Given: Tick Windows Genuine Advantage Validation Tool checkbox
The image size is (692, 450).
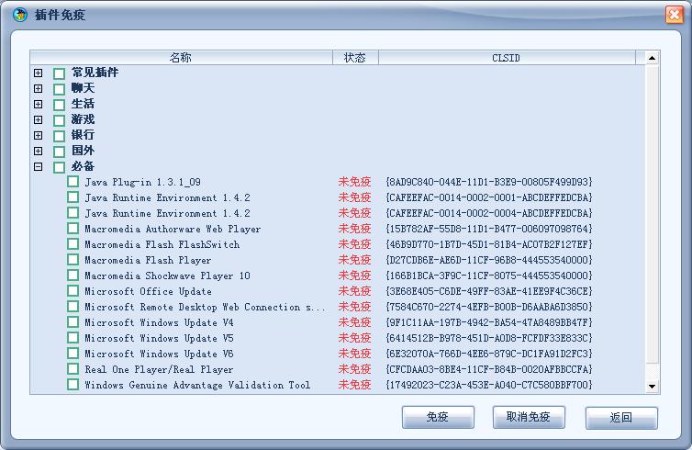Looking at the screenshot, I should pyautogui.click(x=73, y=385).
